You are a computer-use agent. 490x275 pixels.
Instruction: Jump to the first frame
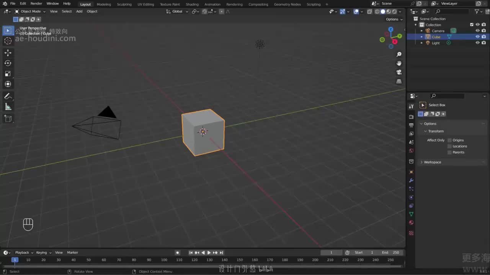click(191, 252)
